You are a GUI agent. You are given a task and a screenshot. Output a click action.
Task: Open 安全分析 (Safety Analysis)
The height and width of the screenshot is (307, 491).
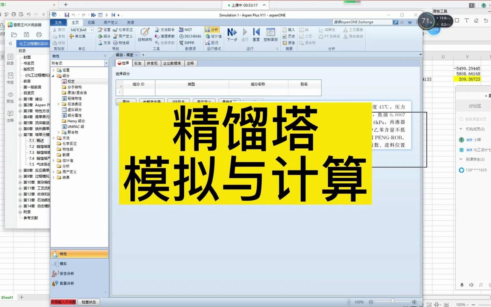(x=67, y=273)
